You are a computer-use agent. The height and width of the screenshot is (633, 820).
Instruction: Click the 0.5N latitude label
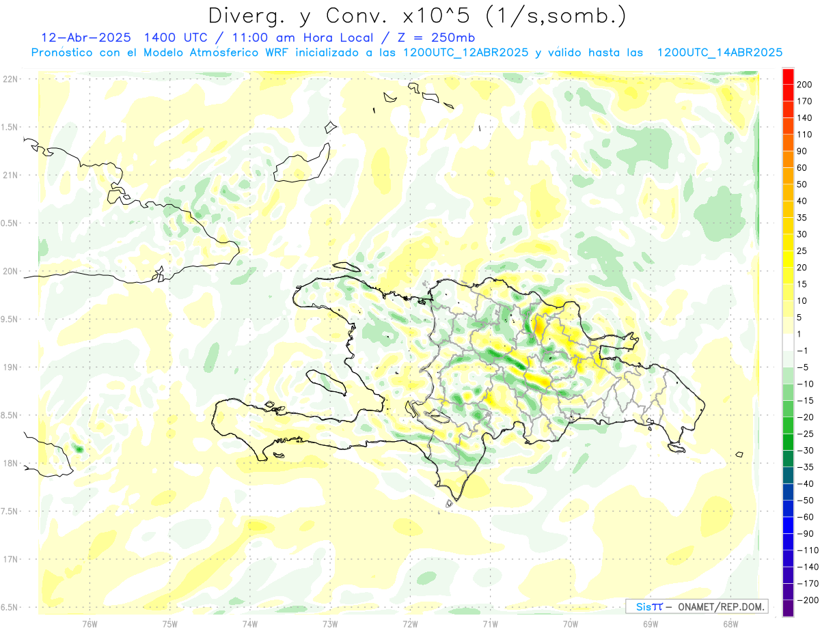point(9,223)
